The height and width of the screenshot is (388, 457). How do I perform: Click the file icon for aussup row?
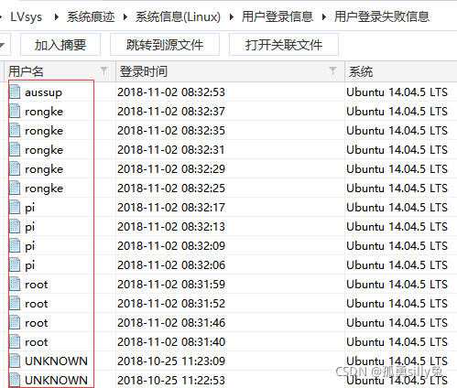[x=15, y=92]
